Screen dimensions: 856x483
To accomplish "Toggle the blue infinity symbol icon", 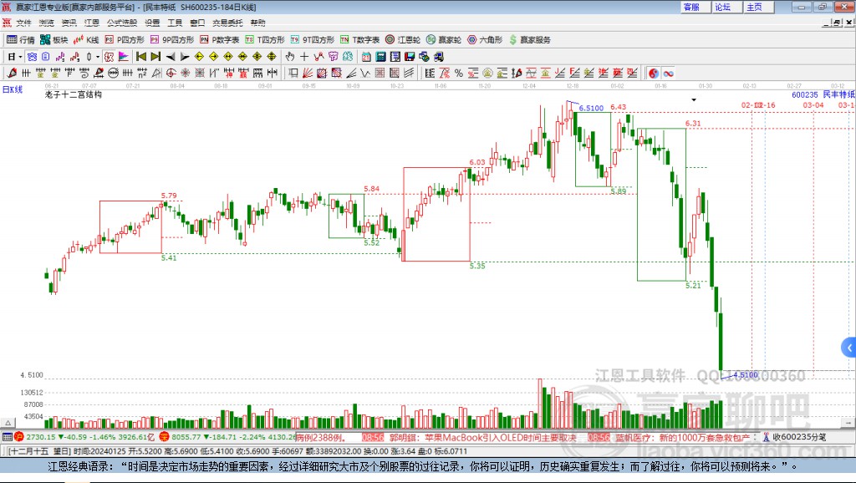I will click(668, 74).
